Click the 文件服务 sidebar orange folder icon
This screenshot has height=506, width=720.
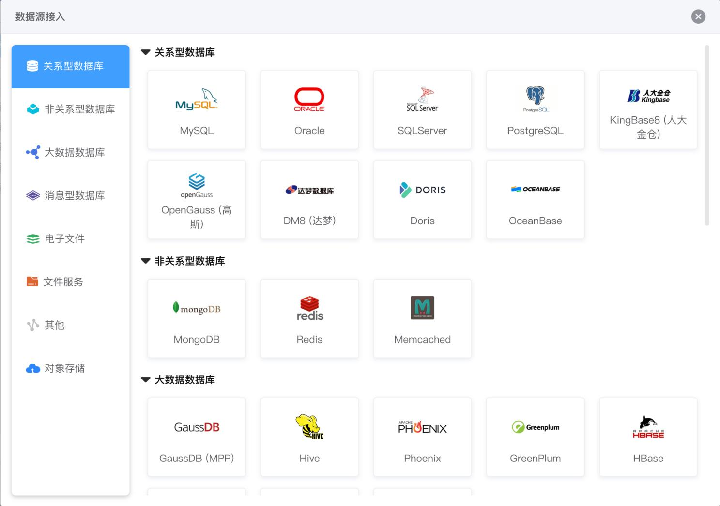[32, 282]
